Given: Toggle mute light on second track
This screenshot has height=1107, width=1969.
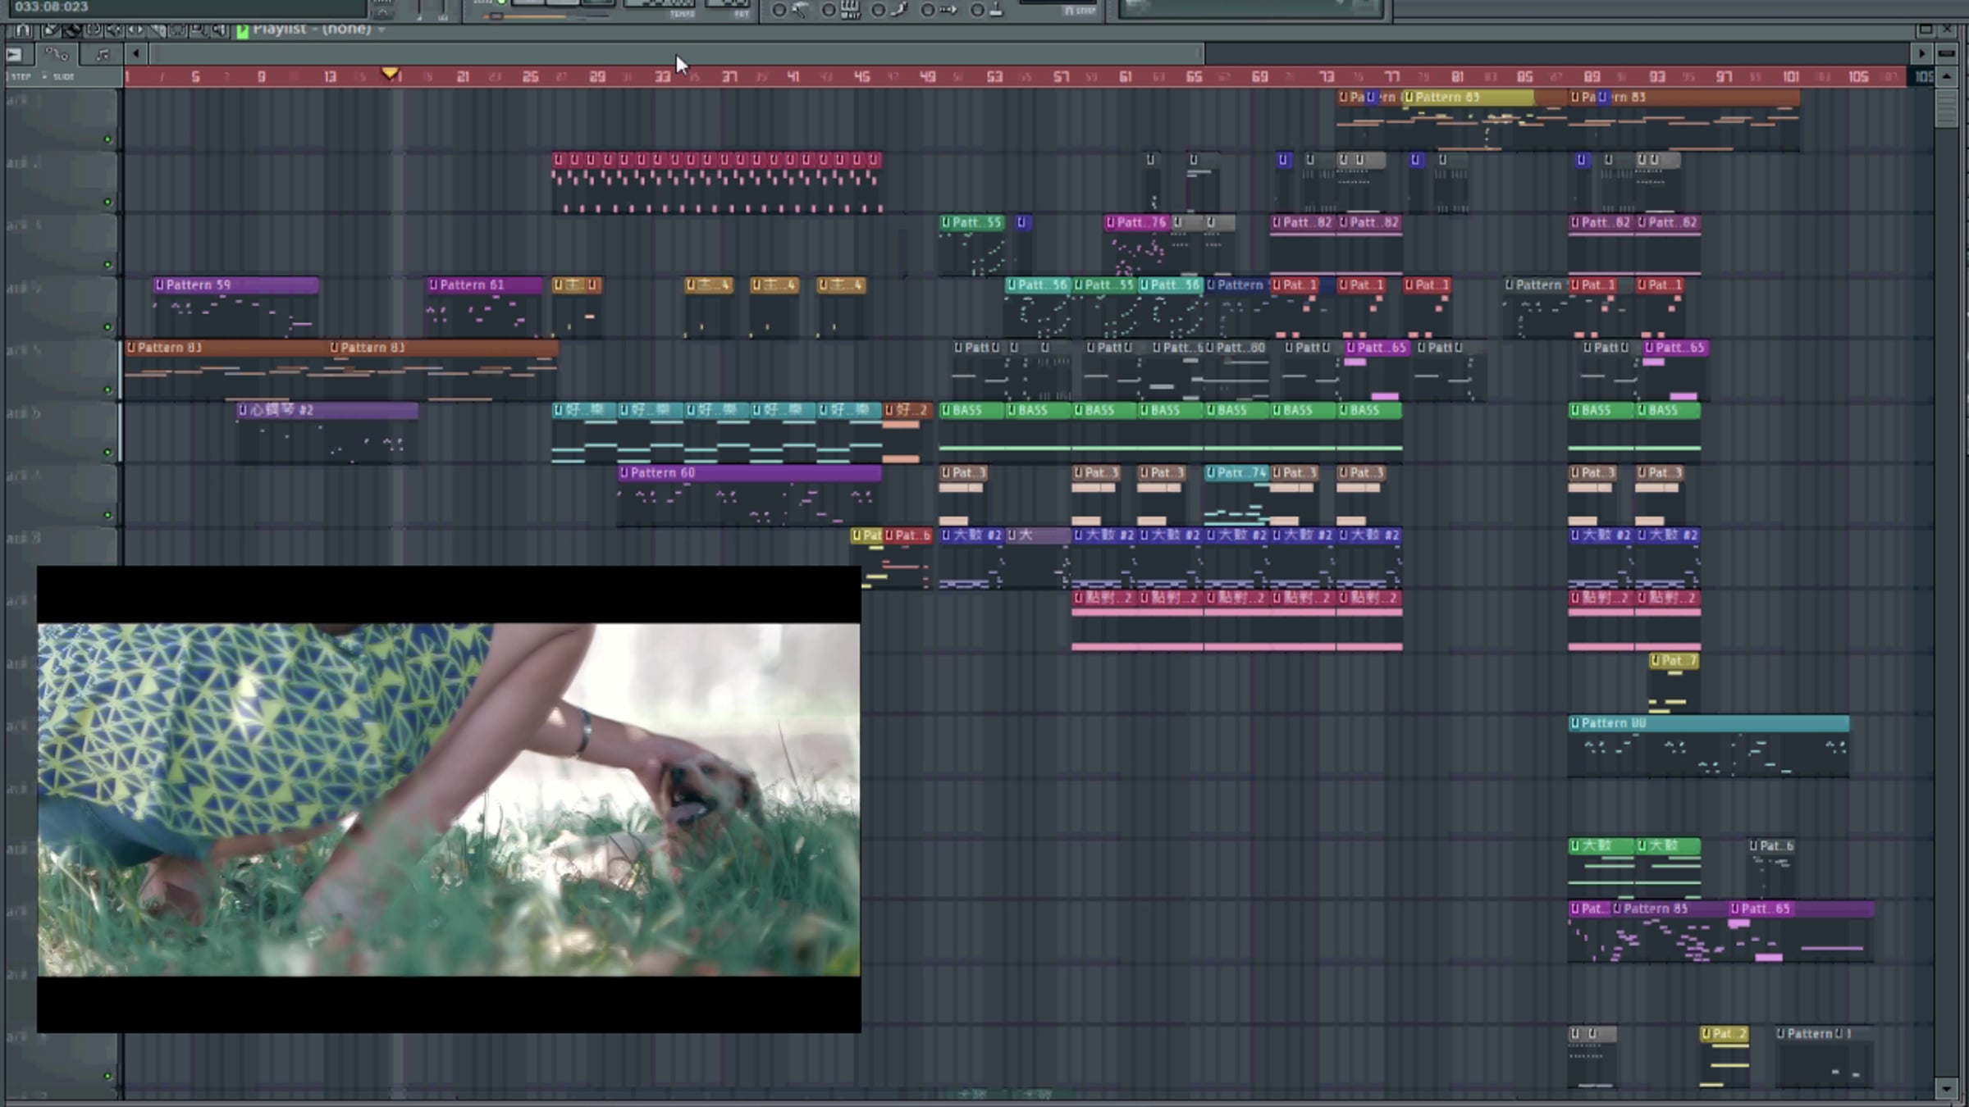Looking at the screenshot, I should click(x=107, y=202).
